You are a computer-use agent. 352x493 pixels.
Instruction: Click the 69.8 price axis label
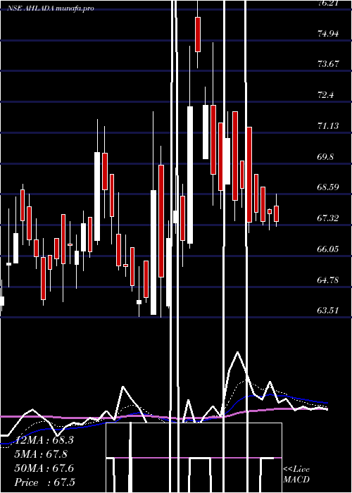[325, 157]
